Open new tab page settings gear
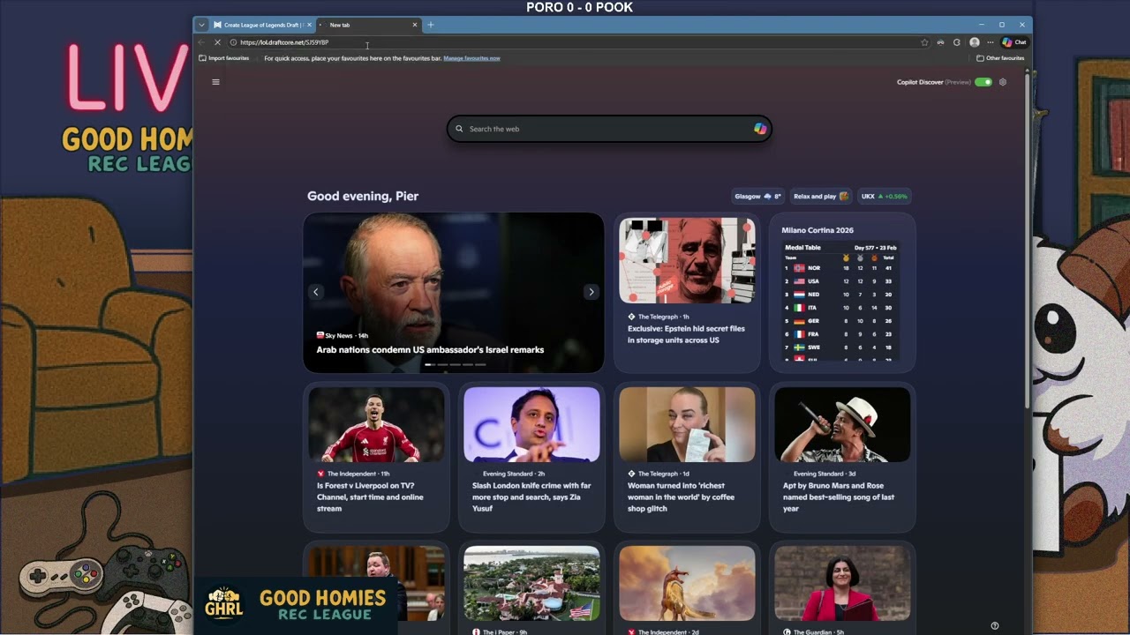 click(1002, 82)
